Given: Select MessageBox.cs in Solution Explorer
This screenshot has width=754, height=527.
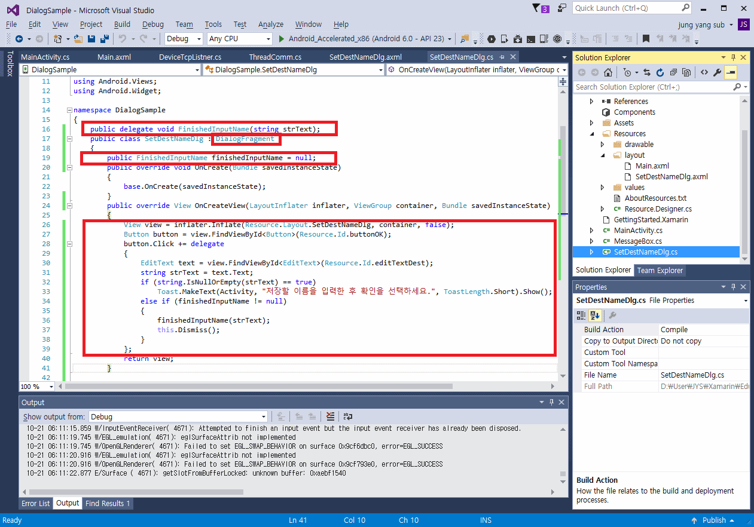Looking at the screenshot, I should pyautogui.click(x=637, y=241).
